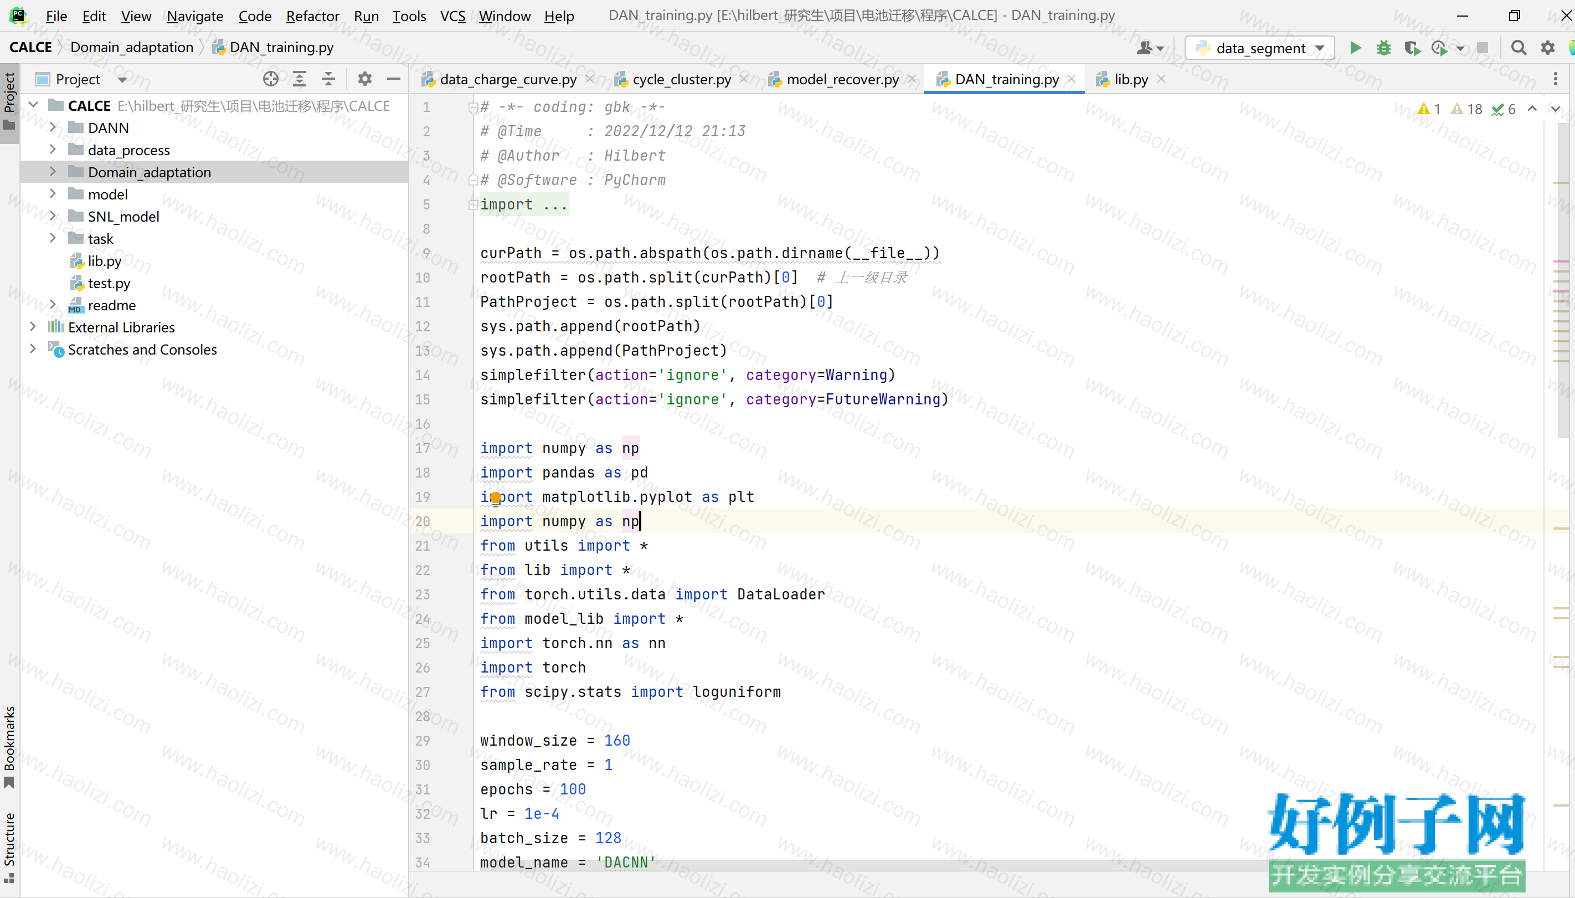This screenshot has height=898, width=1575.
Task: Click the warning count indicator showing 1
Action: (1429, 109)
